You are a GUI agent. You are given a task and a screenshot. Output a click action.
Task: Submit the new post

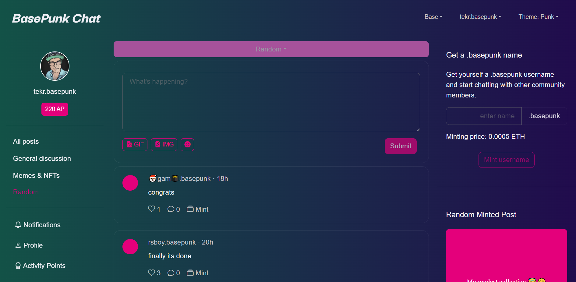point(401,146)
